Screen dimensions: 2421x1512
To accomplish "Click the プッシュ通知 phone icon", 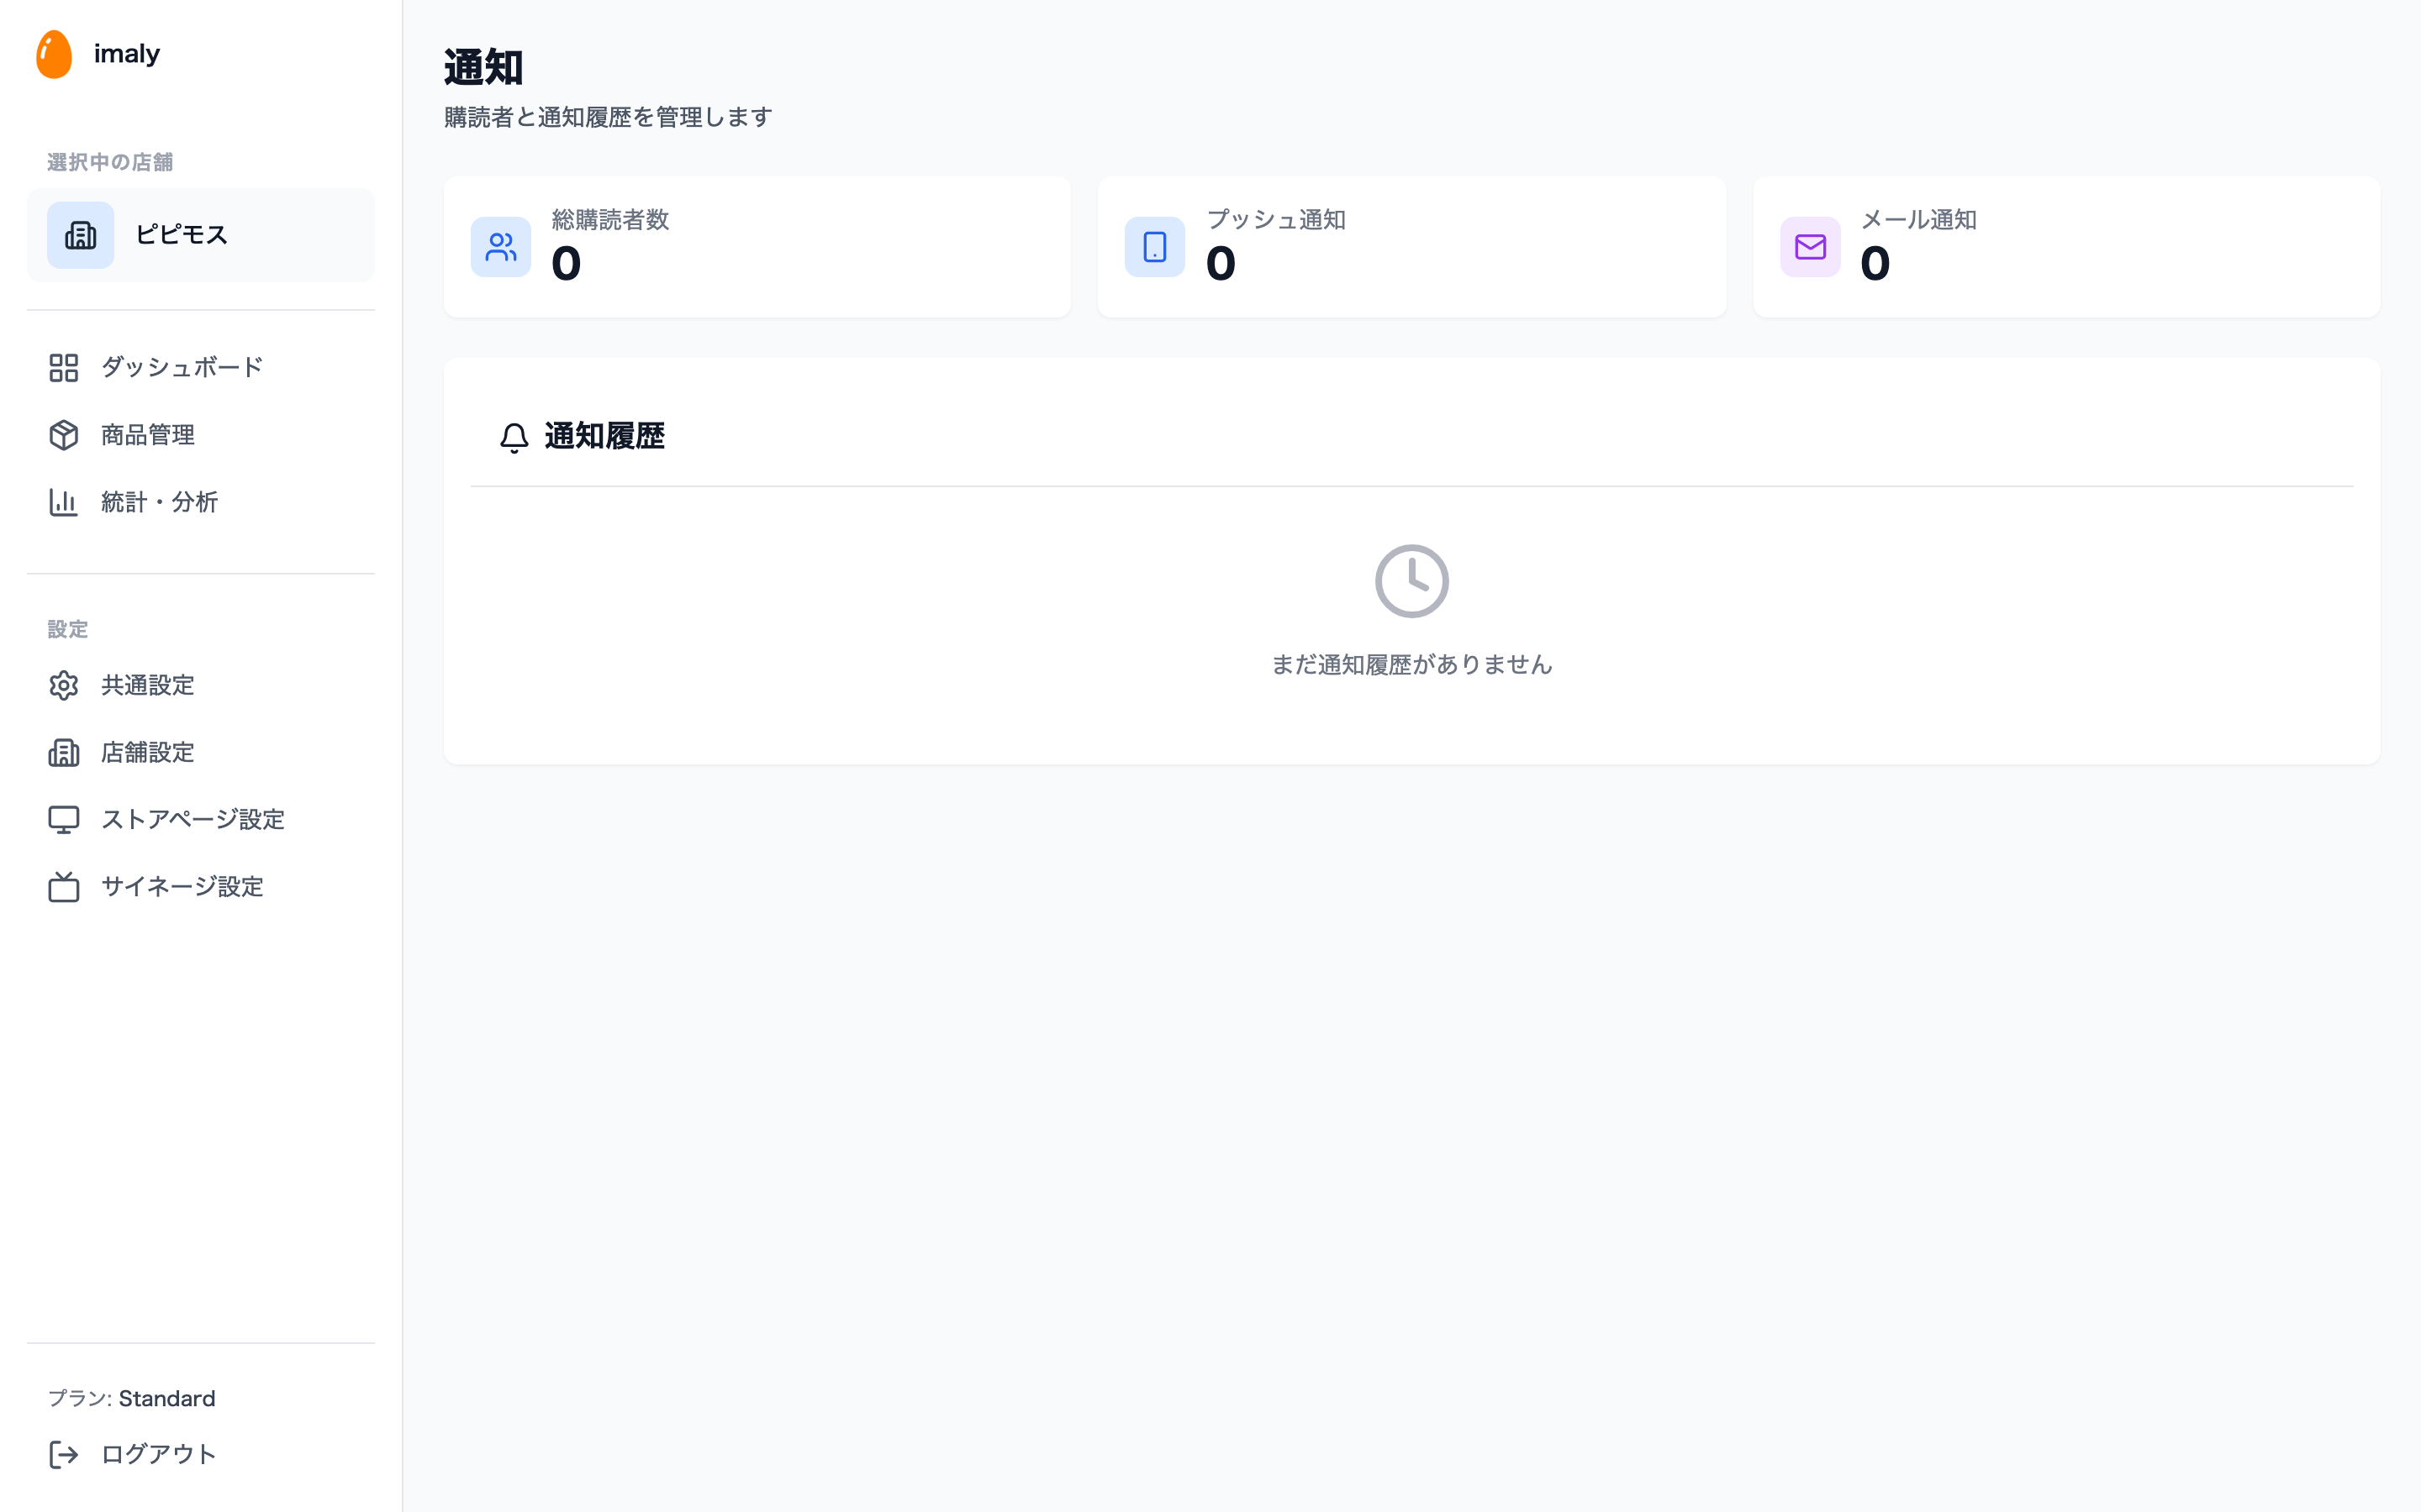I will (x=1154, y=247).
